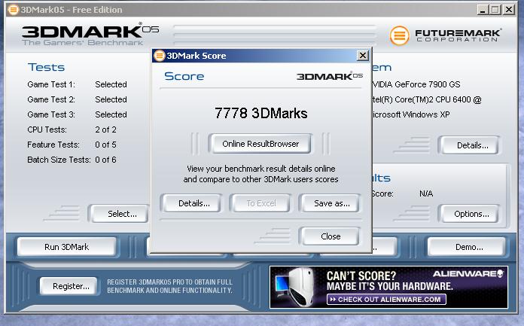
Task: Click the 3DMark Score dialog title icon
Action: (x=159, y=56)
